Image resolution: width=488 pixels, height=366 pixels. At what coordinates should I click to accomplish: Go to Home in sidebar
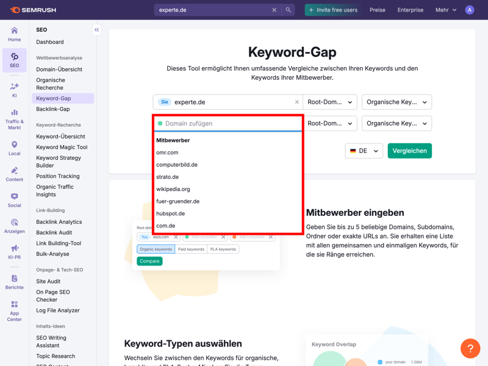click(x=14, y=34)
